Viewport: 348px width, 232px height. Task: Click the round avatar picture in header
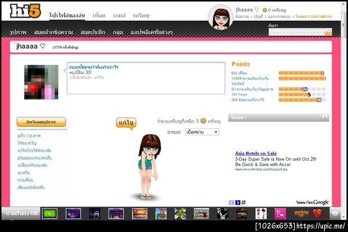[220, 17]
